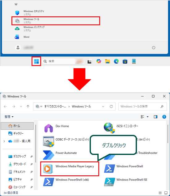
Task: Open Windows ツール in the Start menu
Action: (x=56, y=21)
